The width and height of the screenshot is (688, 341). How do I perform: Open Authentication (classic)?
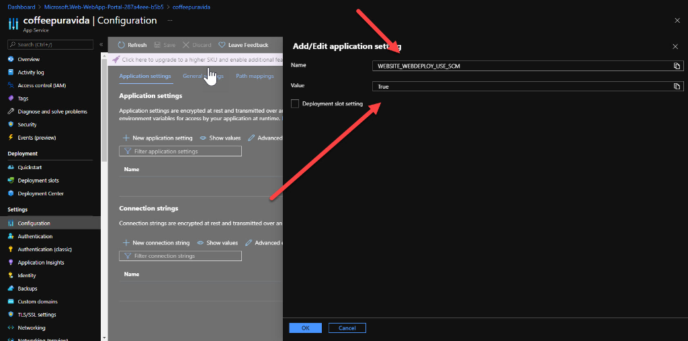[x=45, y=250]
